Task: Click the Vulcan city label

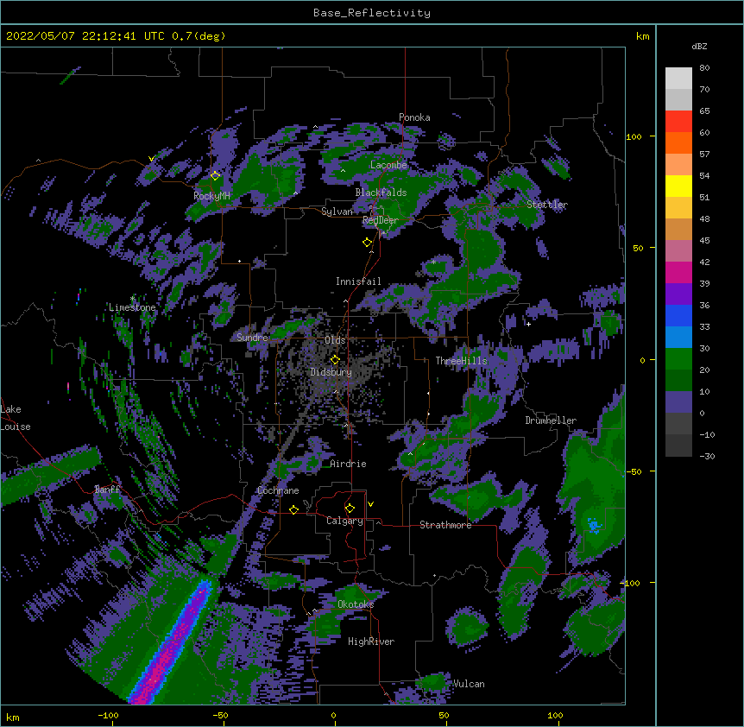Action: click(x=469, y=684)
